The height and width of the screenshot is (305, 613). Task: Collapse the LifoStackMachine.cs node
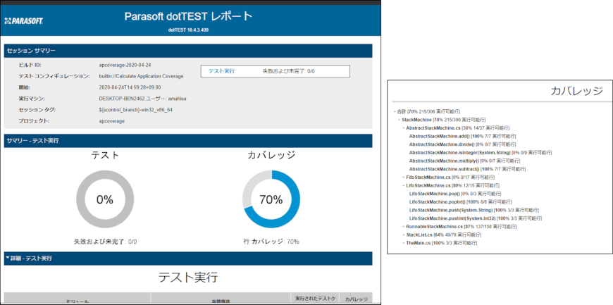(x=404, y=185)
